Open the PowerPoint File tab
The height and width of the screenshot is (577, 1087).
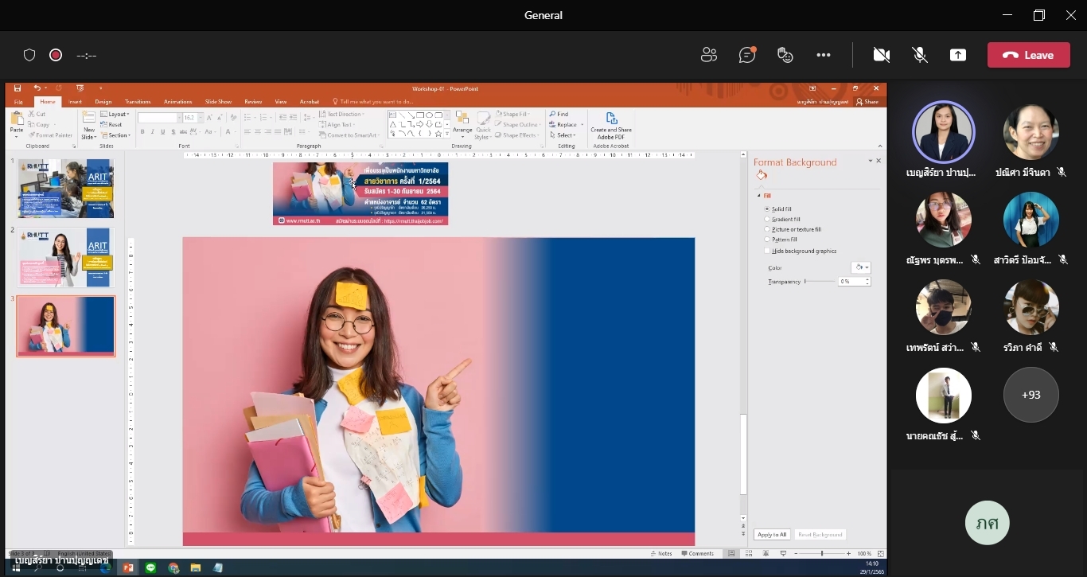coord(18,102)
